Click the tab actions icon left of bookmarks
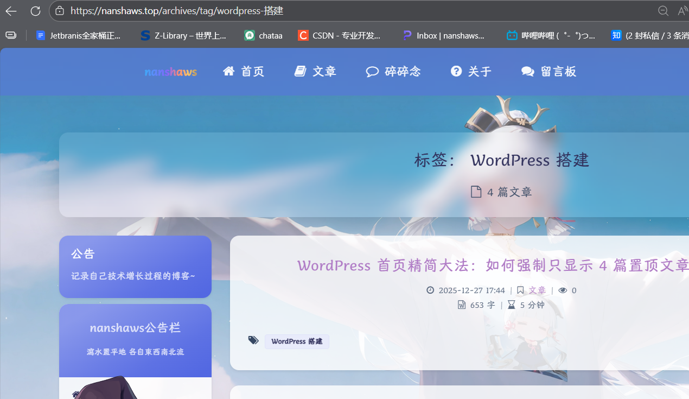Screen dimensions: 689x399 [x=11, y=35]
